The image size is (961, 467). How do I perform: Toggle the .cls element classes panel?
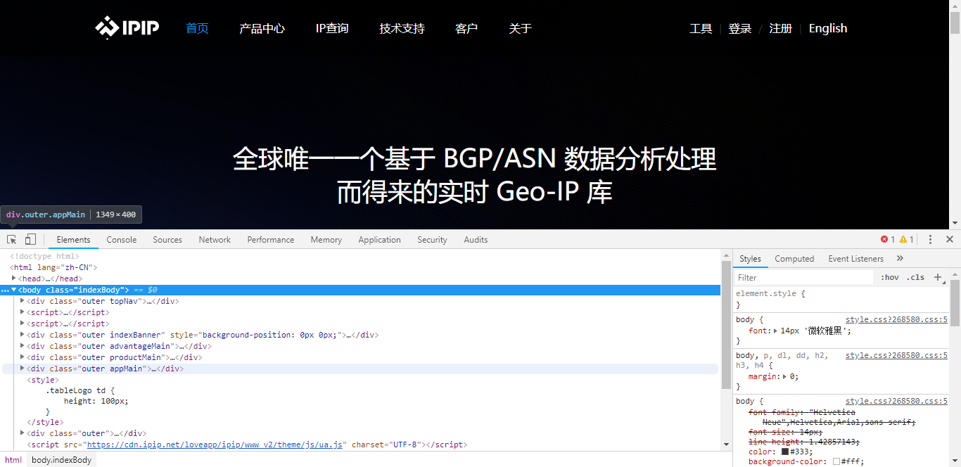click(x=916, y=277)
